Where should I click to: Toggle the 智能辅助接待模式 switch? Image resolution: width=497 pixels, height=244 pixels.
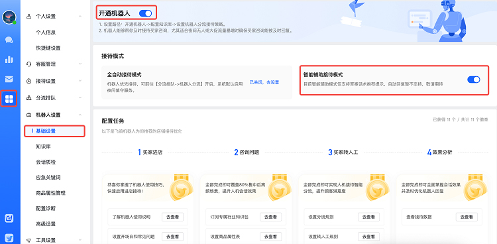(x=474, y=80)
